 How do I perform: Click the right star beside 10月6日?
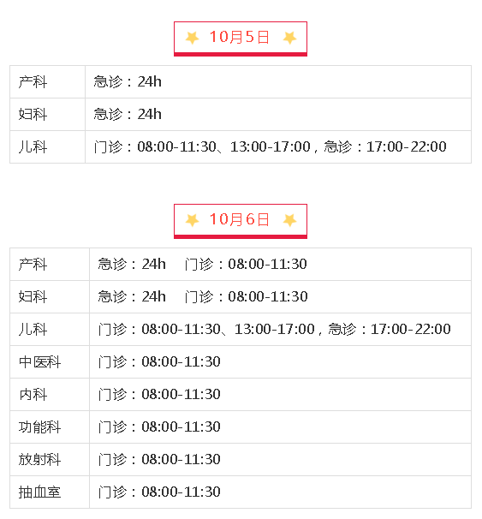click(x=289, y=220)
